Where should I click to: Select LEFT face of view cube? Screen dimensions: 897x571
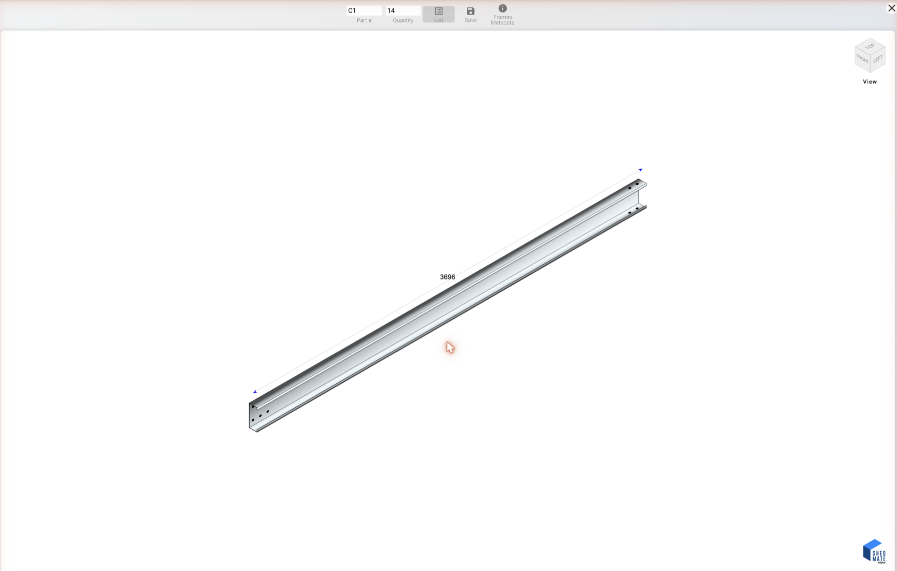point(878,59)
